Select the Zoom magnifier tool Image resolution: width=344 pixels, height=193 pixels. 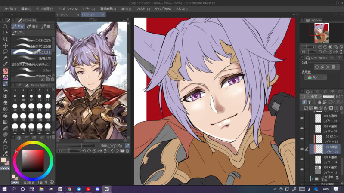pyautogui.click(x=5, y=26)
